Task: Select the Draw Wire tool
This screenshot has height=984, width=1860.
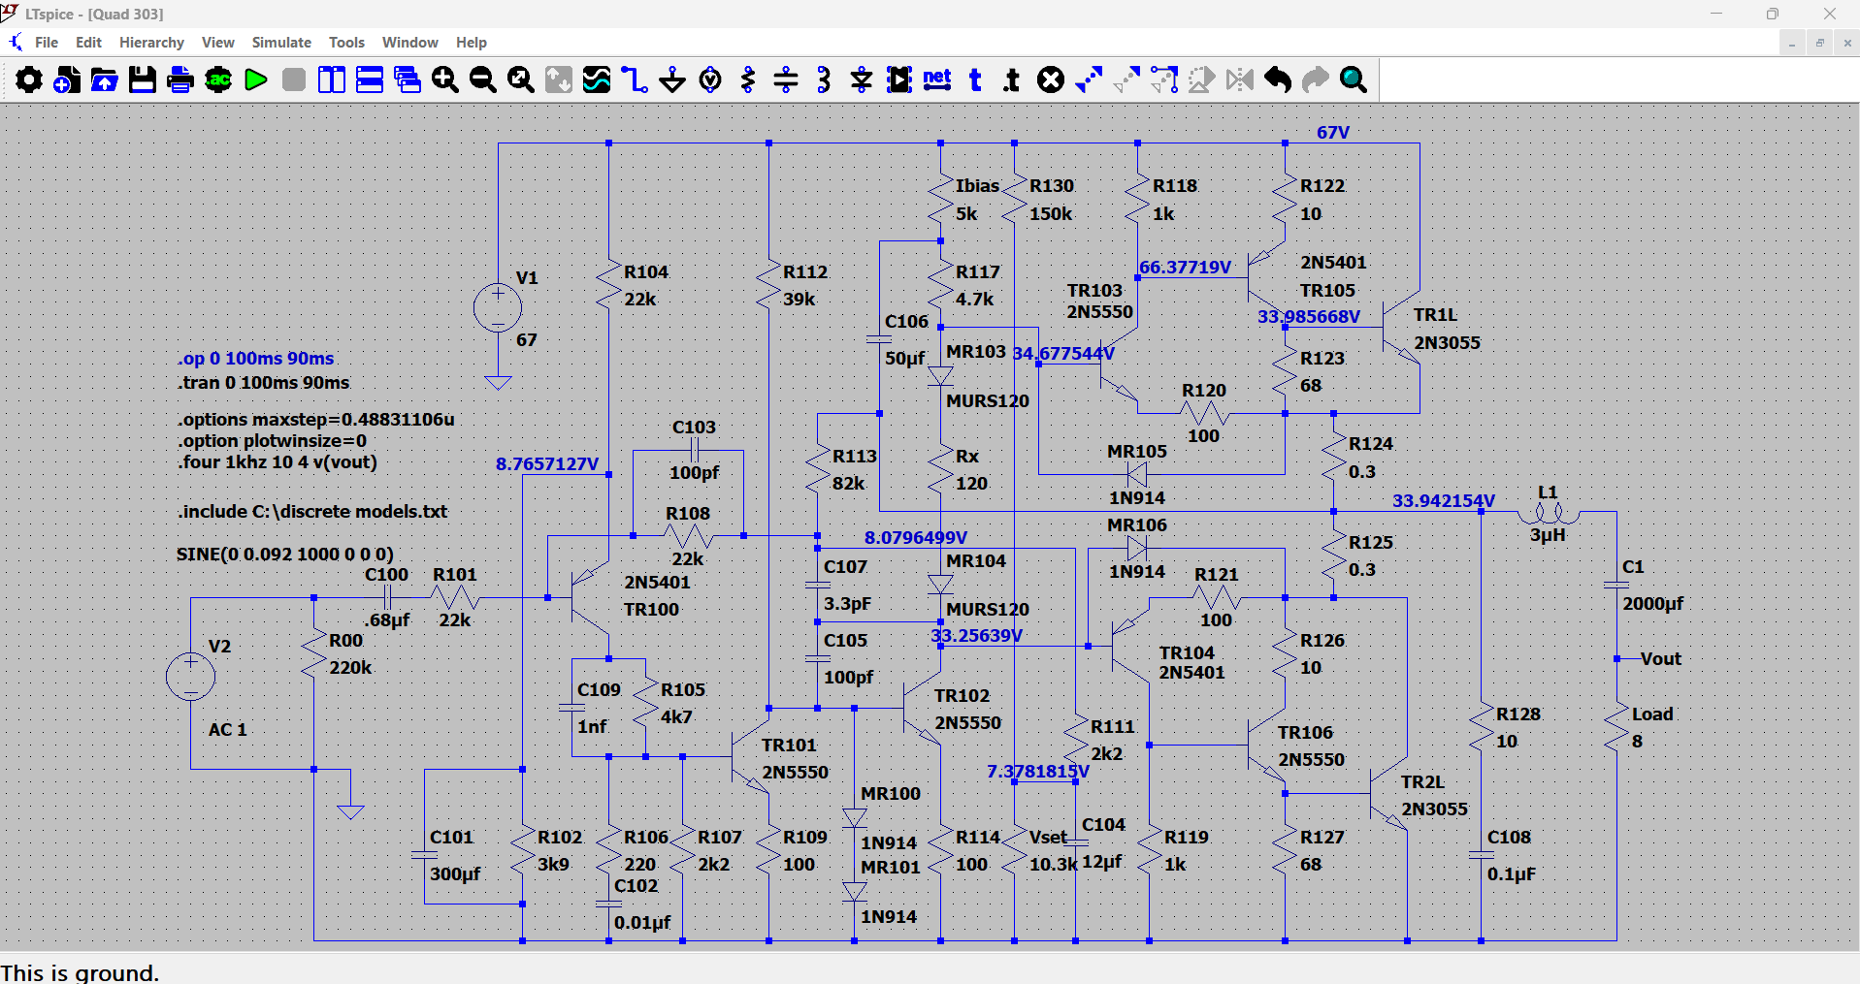Action: pyautogui.click(x=635, y=79)
